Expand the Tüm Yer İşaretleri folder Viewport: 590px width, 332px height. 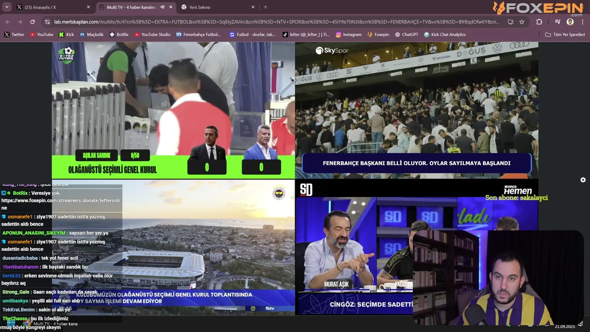pyautogui.click(x=565, y=35)
